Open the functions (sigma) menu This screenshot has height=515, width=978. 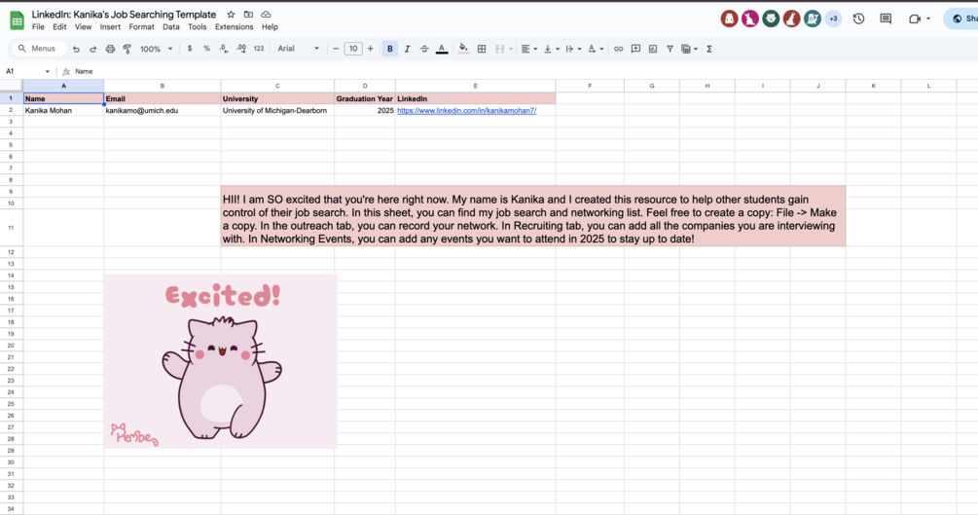pos(709,49)
